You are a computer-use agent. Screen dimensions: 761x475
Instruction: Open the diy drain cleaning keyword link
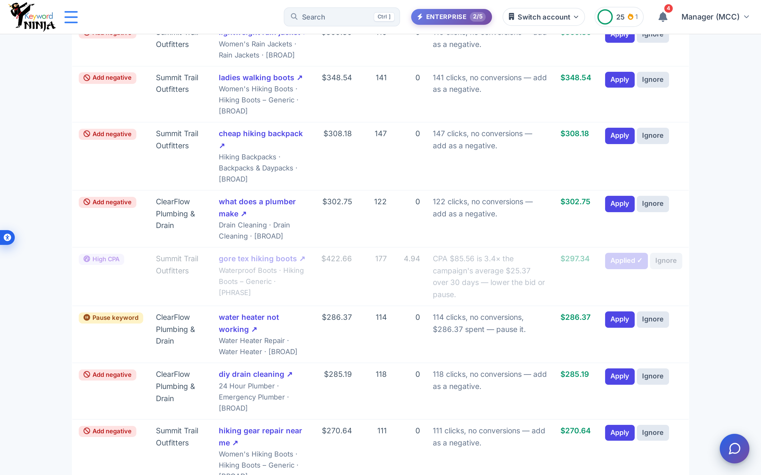pyautogui.click(x=255, y=374)
